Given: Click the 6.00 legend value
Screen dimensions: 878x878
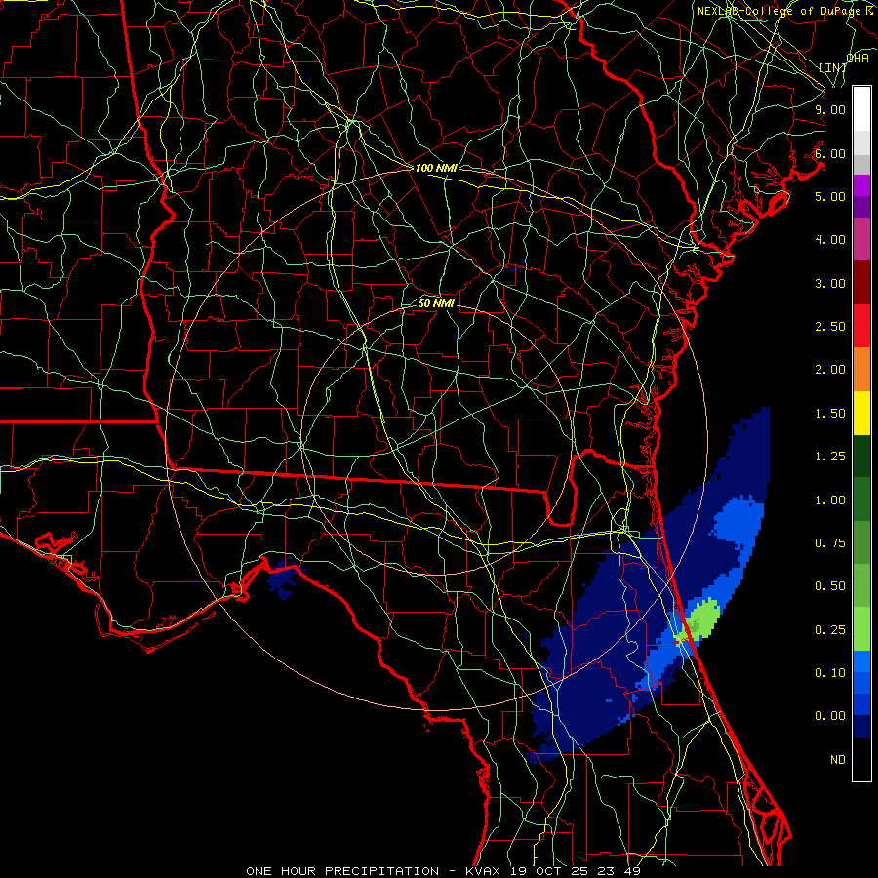Looking at the screenshot, I should click(x=830, y=153).
